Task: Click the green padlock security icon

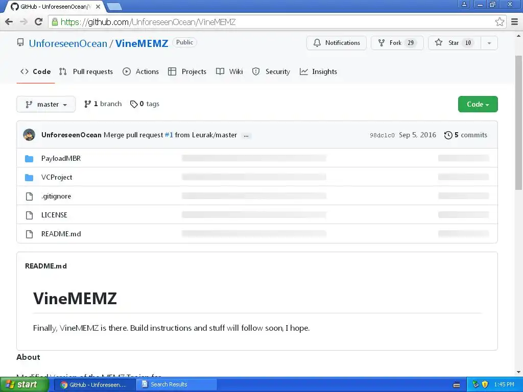Action: coord(55,22)
